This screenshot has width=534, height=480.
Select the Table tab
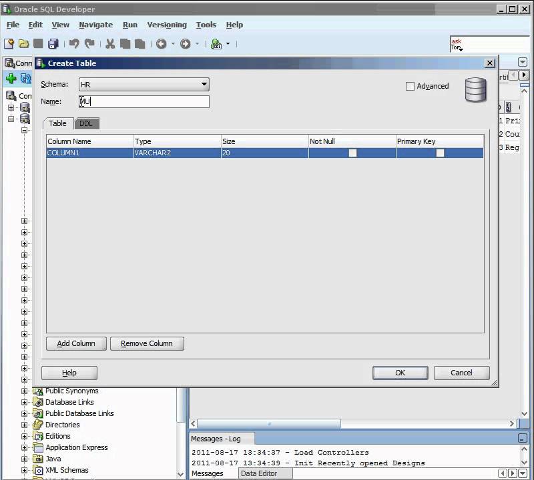(57, 123)
